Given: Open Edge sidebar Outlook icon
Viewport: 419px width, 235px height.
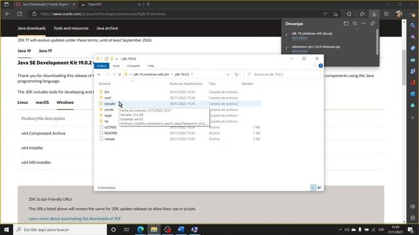Looking at the screenshot, I should click(x=413, y=94).
